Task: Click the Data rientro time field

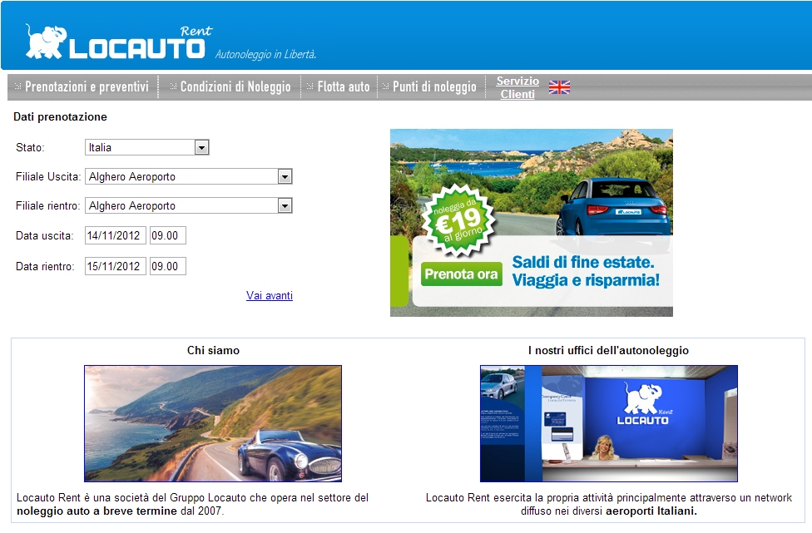Action: pos(168,266)
